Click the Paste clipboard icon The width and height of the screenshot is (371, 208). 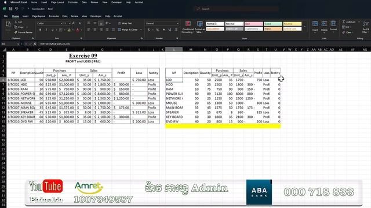click(x=8, y=24)
